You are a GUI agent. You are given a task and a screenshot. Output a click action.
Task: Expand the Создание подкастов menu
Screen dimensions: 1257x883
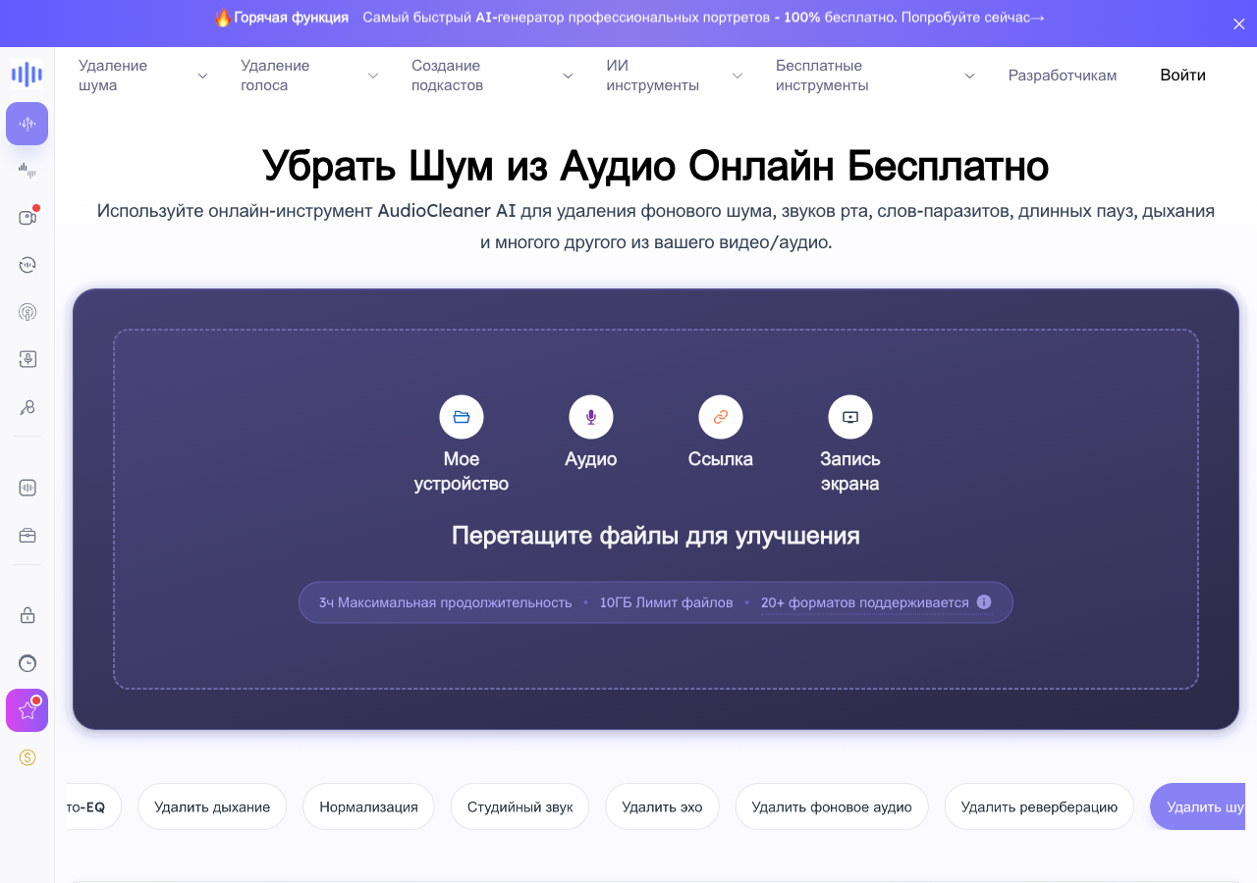click(492, 76)
